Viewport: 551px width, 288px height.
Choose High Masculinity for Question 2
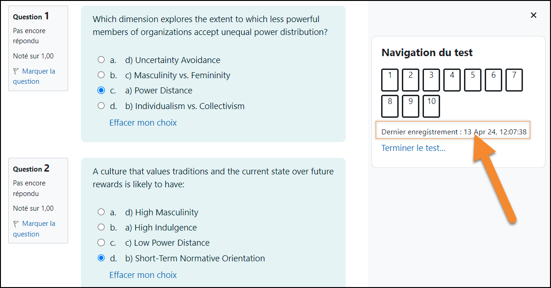click(x=101, y=212)
